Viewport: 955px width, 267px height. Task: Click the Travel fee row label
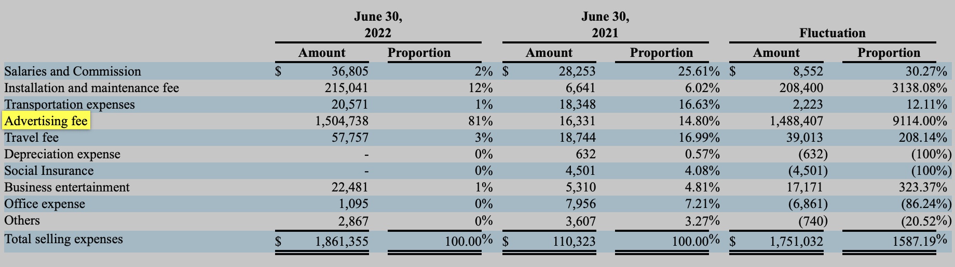(31, 138)
